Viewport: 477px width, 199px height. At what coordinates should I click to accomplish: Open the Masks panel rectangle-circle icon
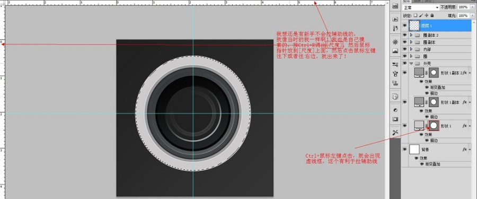pyautogui.click(x=395, y=119)
